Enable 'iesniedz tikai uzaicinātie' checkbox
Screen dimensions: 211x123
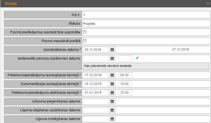(85, 32)
